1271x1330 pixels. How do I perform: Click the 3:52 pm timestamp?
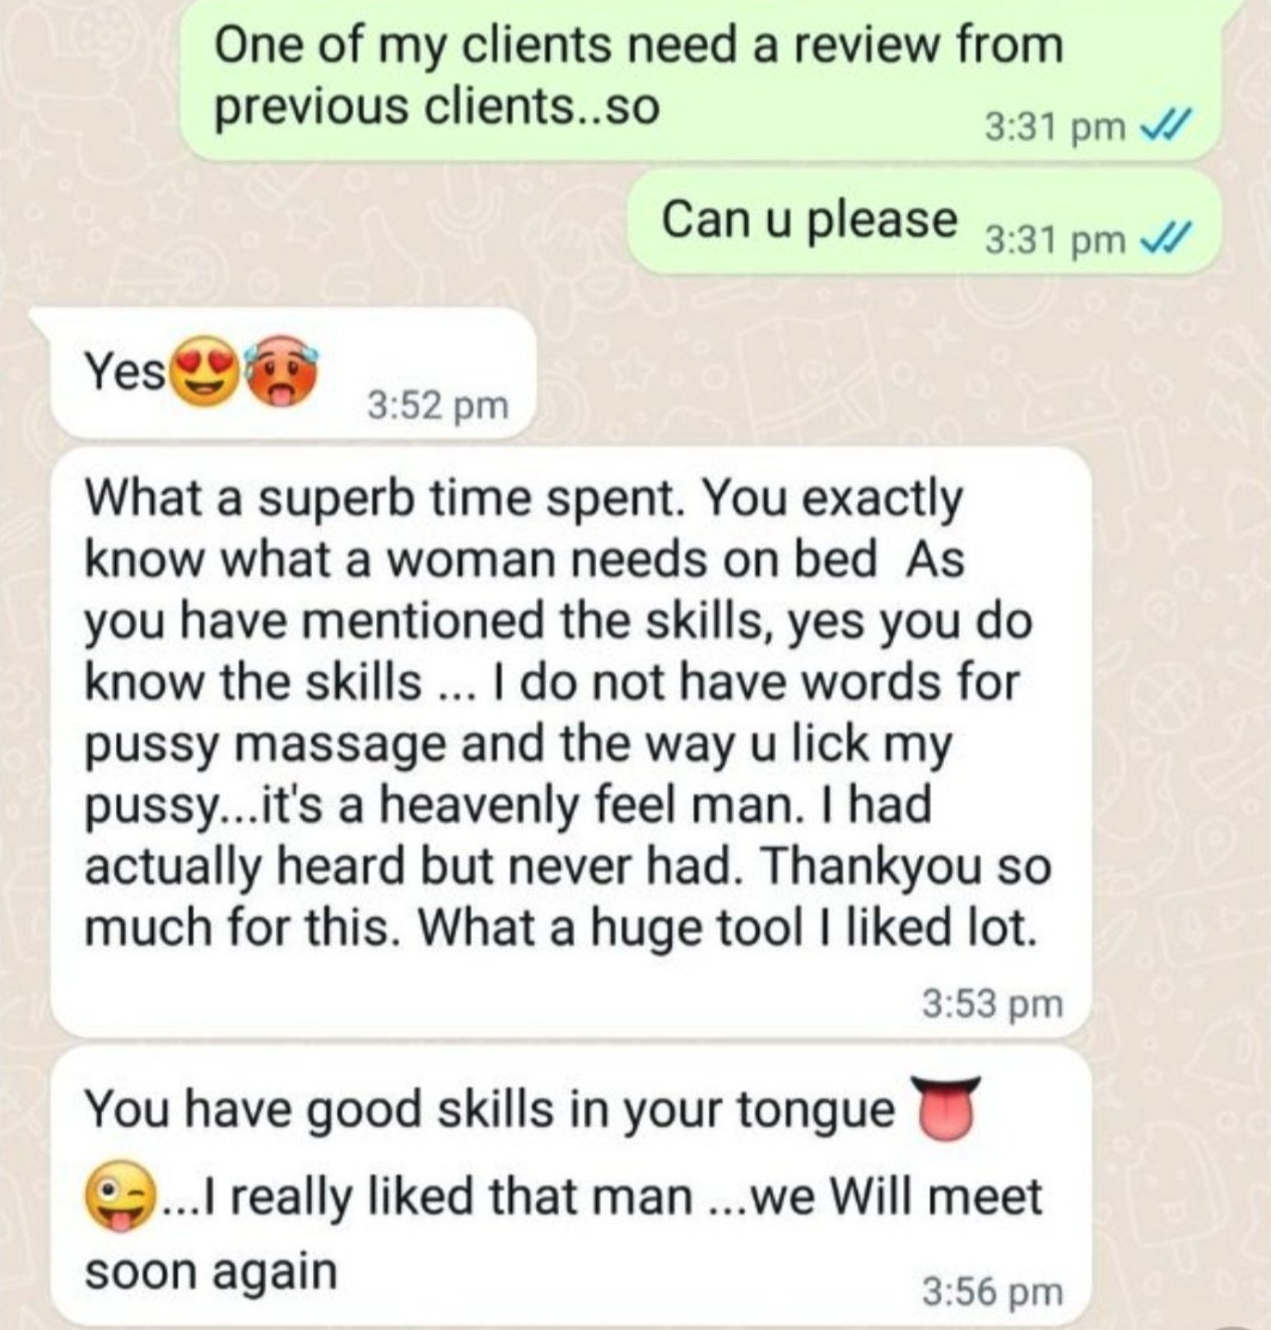439,405
